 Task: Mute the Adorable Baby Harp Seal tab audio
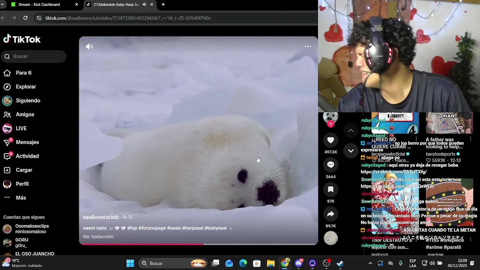(x=144, y=4)
